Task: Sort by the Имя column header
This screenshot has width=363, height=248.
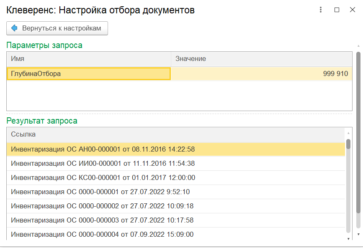Action: (x=89, y=59)
